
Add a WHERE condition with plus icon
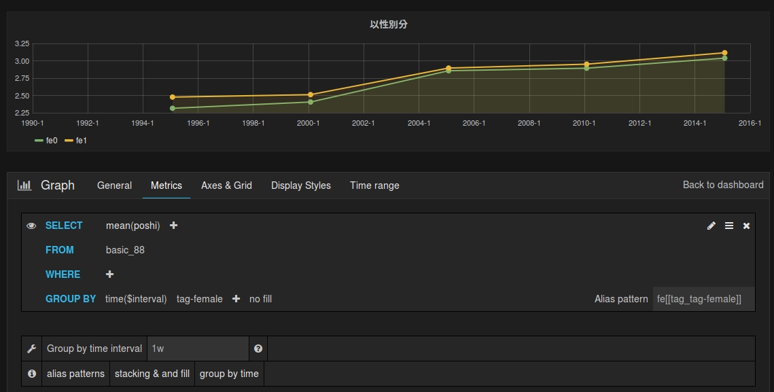click(x=110, y=274)
